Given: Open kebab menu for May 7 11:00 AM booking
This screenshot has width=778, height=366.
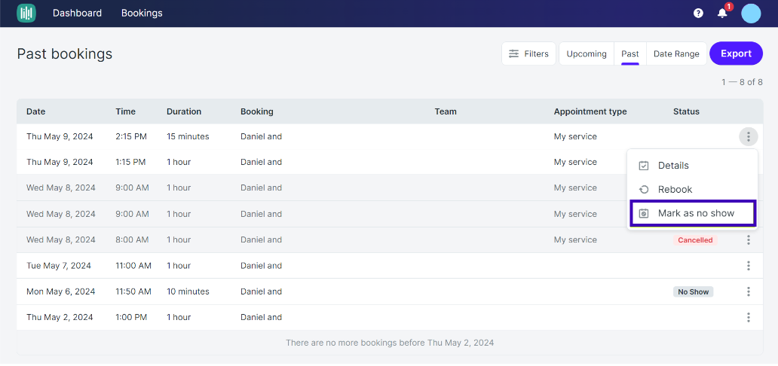Looking at the screenshot, I should point(749,266).
